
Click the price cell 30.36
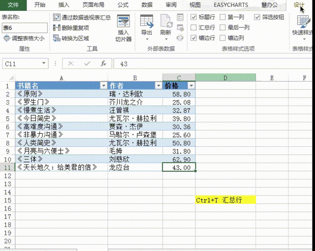point(179,127)
